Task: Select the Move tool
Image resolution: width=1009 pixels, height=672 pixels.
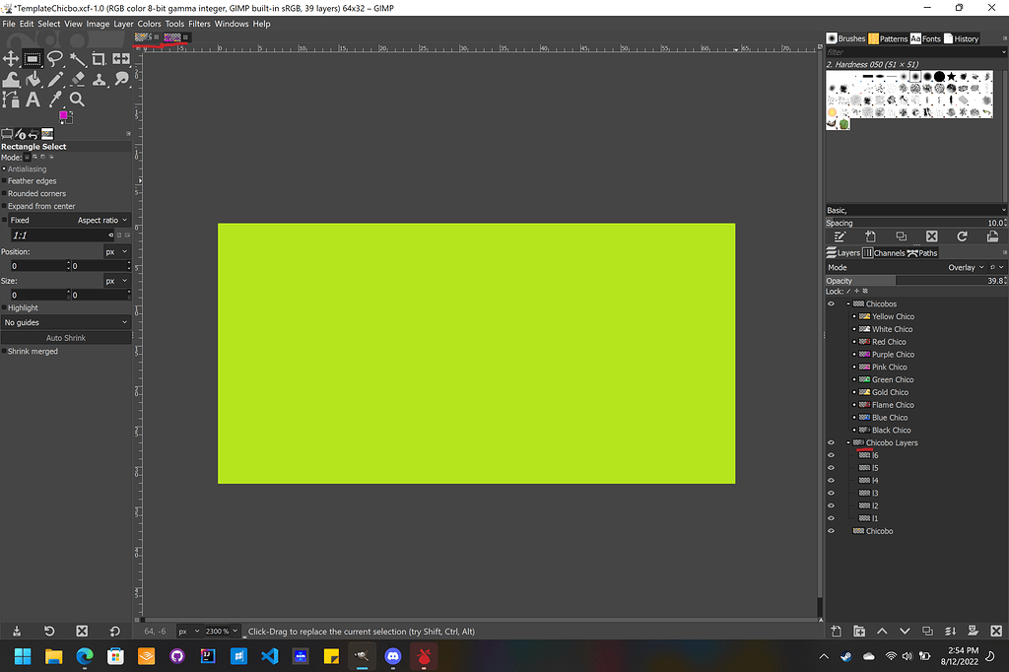Action: click(10, 59)
